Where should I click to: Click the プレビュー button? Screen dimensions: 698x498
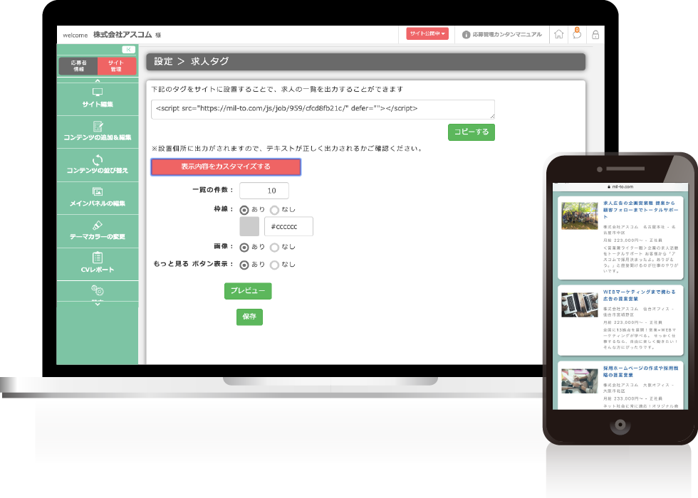click(249, 291)
